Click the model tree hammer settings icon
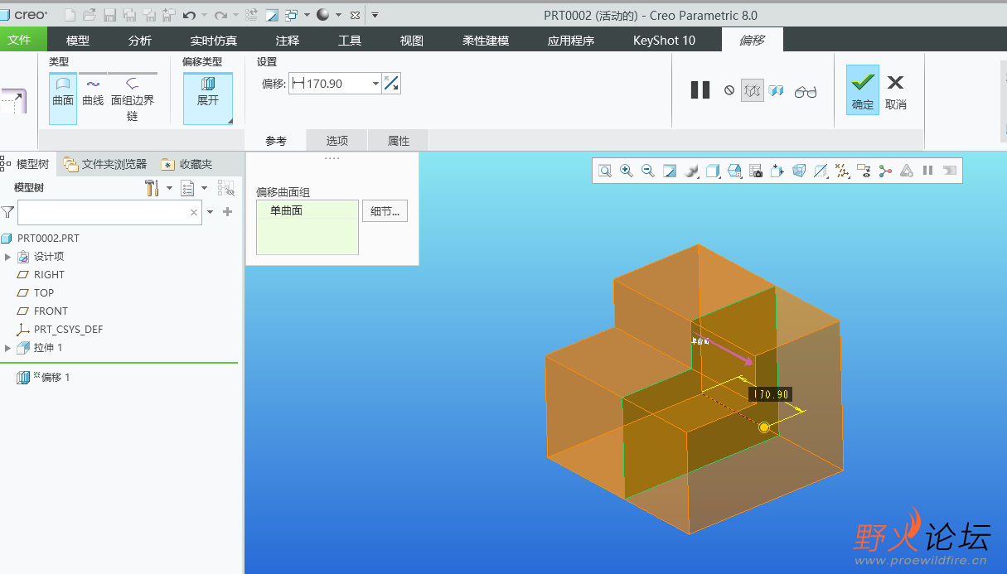Viewport: 1007px width, 574px height. (152, 188)
